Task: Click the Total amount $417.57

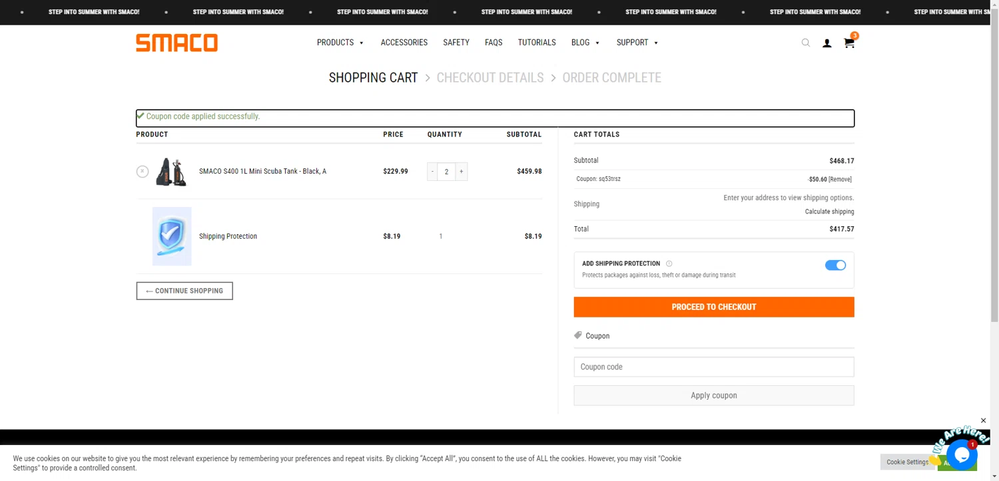Action: point(842,229)
